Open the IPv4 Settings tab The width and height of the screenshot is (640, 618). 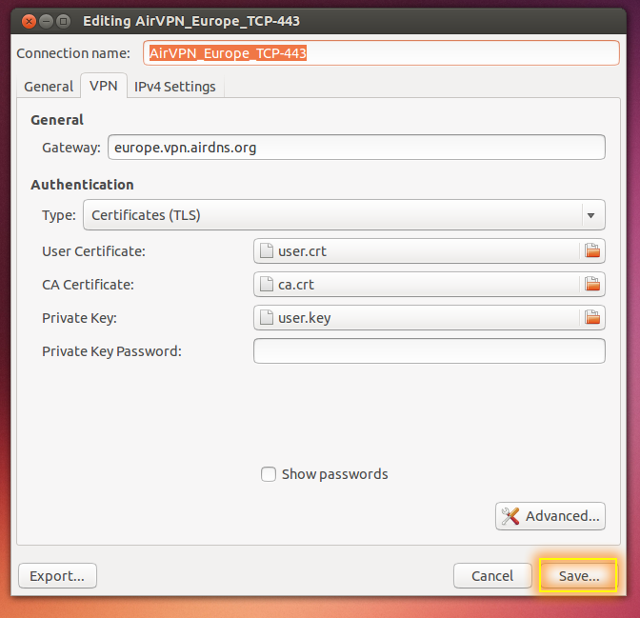coord(175,87)
